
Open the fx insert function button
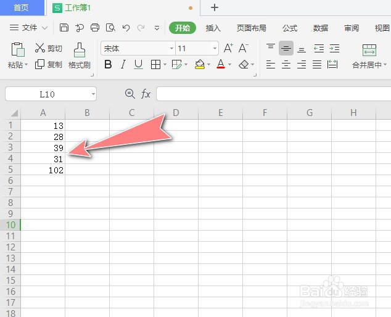pos(146,94)
